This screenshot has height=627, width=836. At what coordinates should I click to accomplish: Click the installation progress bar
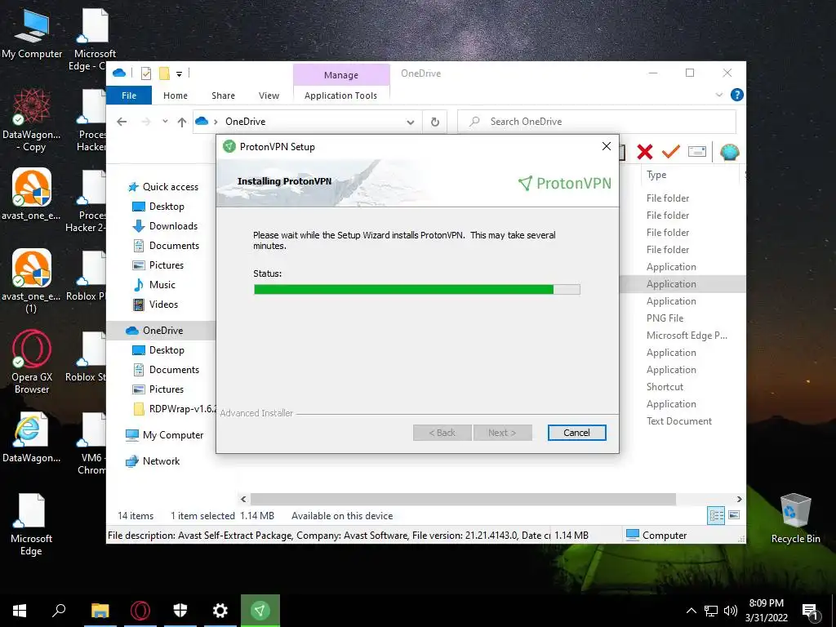click(417, 290)
